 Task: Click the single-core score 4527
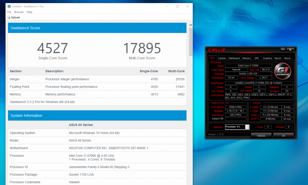point(53,48)
